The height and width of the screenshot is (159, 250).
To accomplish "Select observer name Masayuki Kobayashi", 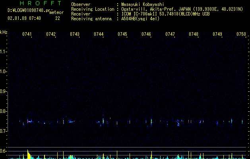I will (143, 4).
